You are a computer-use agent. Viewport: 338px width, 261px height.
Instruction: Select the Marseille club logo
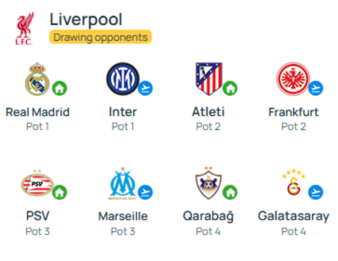[x=123, y=184]
